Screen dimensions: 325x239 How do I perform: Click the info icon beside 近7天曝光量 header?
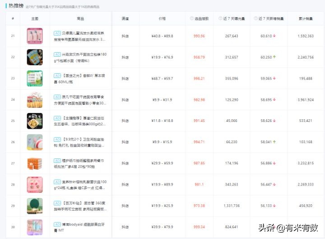click(x=220, y=18)
